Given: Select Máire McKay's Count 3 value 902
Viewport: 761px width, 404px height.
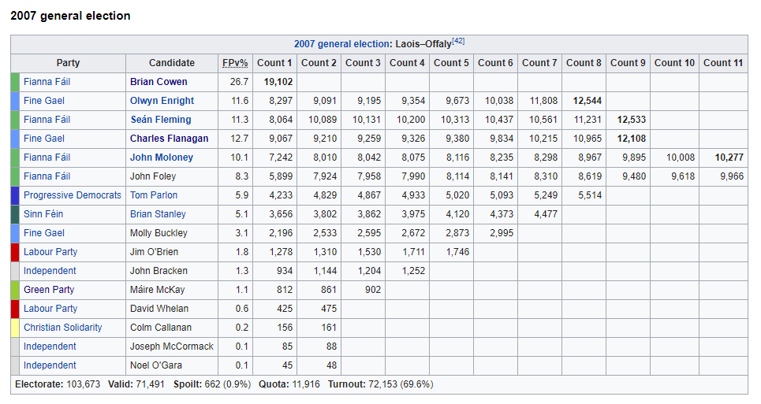Looking at the screenshot, I should point(373,290).
